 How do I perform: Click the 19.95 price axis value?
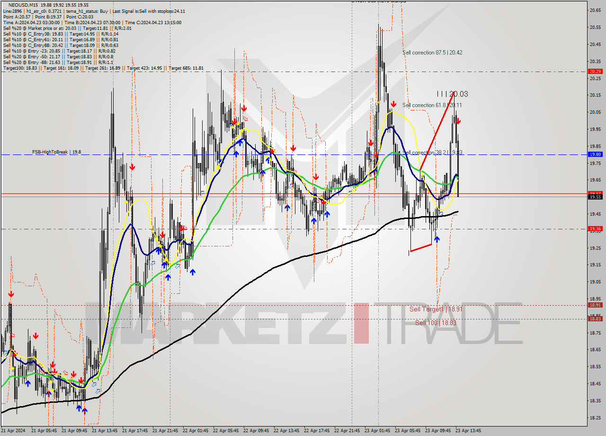click(595, 129)
